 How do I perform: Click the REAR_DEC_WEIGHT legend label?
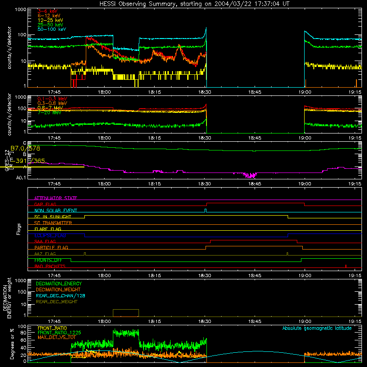[x=56, y=302]
